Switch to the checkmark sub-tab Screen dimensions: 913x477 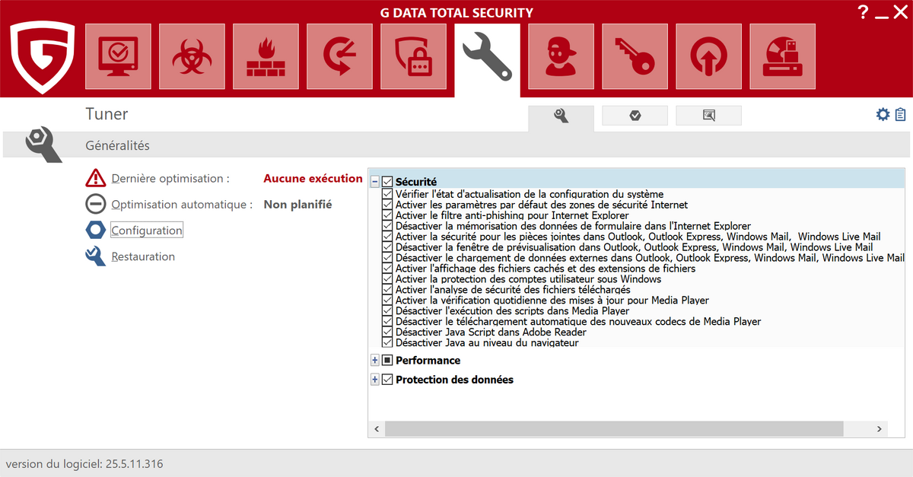click(x=635, y=116)
